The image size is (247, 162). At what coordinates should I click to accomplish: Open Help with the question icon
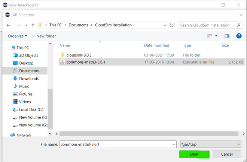(x=239, y=36)
